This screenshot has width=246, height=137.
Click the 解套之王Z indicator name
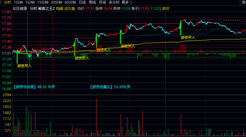[x=46, y=8]
